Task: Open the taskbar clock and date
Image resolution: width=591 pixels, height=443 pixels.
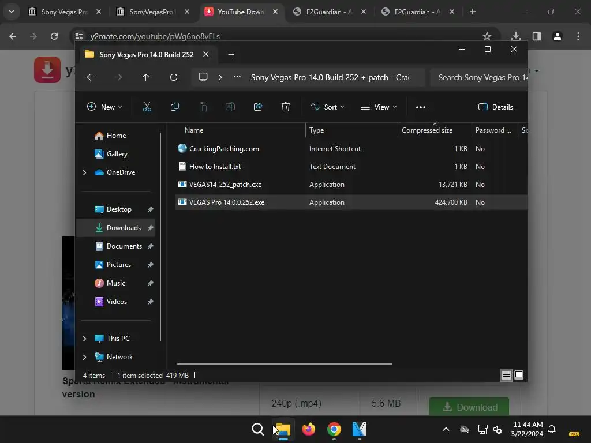Action: pyautogui.click(x=528, y=429)
